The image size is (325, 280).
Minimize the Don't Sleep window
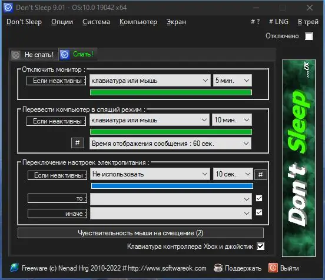click(x=256, y=8)
